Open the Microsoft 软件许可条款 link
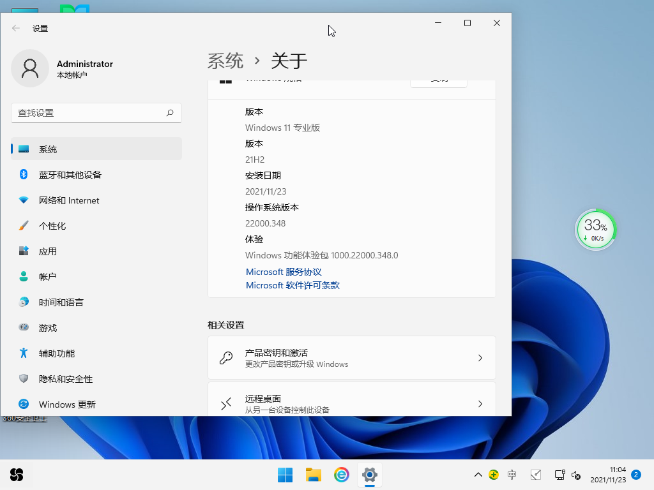The height and width of the screenshot is (490, 654). (293, 285)
